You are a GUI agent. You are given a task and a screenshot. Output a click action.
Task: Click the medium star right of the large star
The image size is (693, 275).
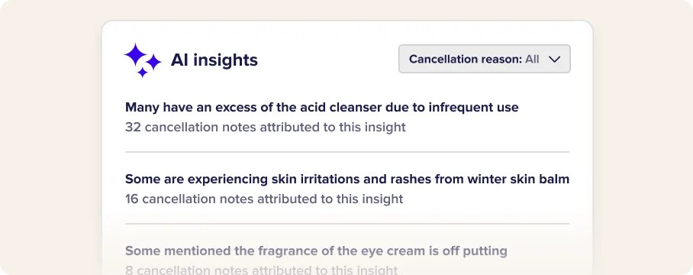coord(154,62)
